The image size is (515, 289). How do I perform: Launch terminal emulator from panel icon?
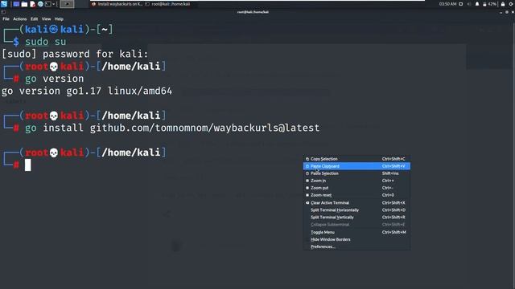[48, 4]
